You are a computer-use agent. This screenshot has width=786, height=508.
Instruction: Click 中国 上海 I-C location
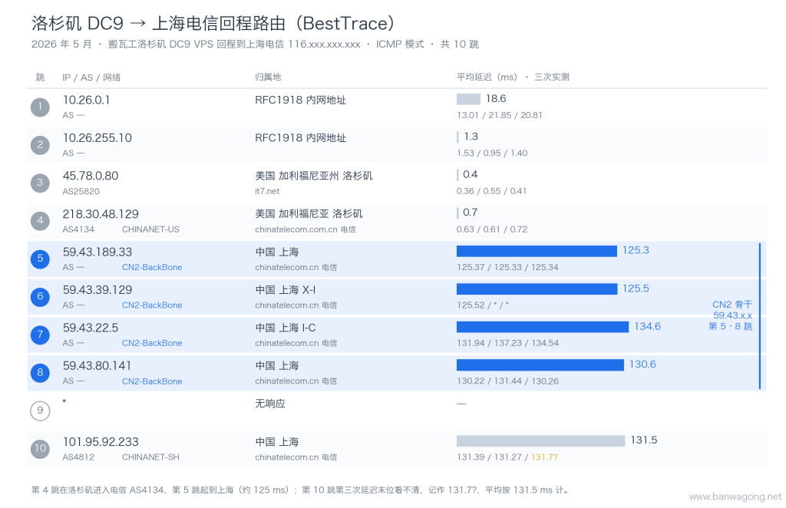(286, 328)
